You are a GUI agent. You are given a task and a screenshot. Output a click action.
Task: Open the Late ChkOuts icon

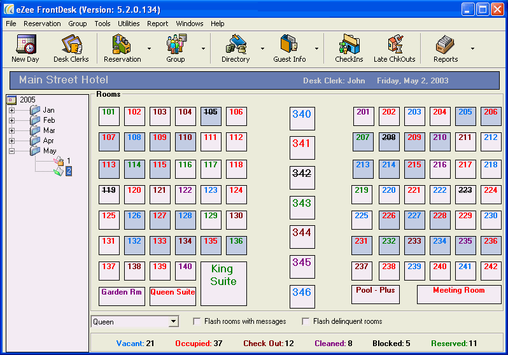395,44
